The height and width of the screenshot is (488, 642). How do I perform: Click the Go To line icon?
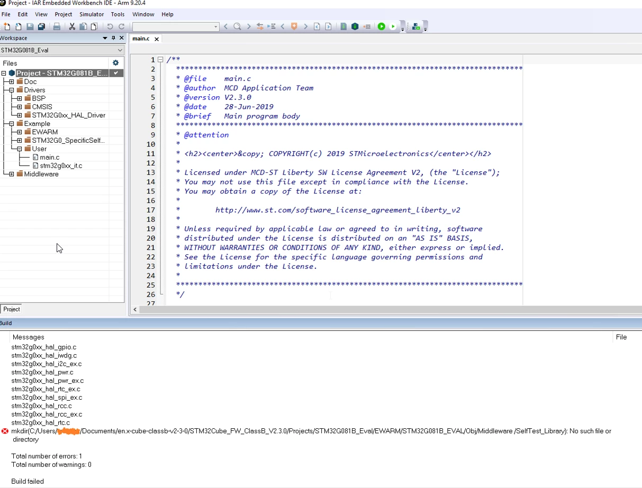[x=272, y=26]
